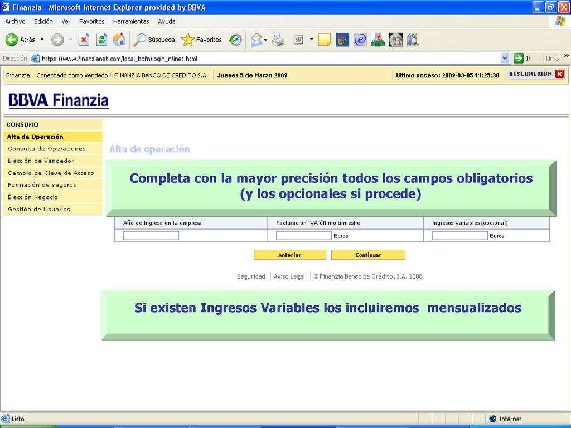Click the green Atrás back arrow

coord(12,40)
